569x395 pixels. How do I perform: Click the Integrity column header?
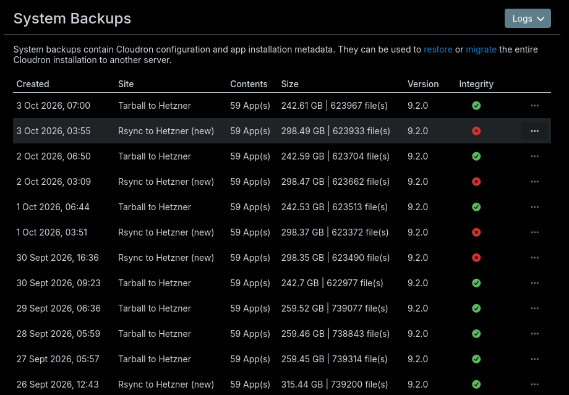tap(476, 84)
